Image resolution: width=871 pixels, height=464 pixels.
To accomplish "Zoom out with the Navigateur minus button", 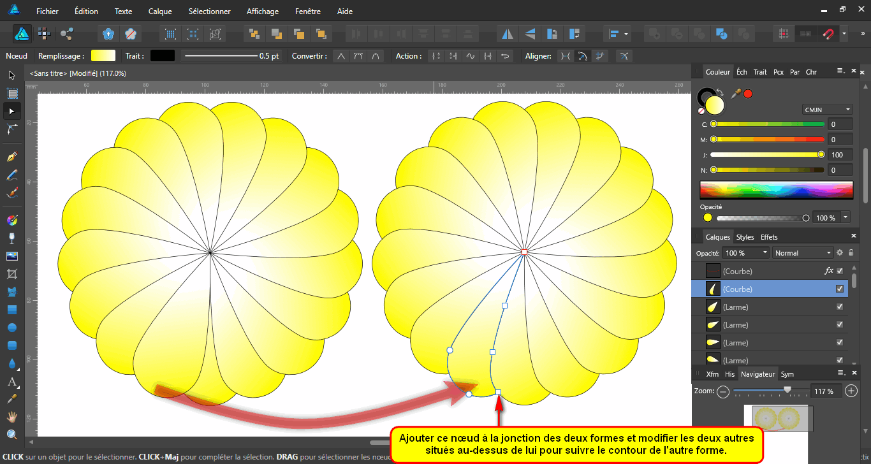I will (x=722, y=391).
